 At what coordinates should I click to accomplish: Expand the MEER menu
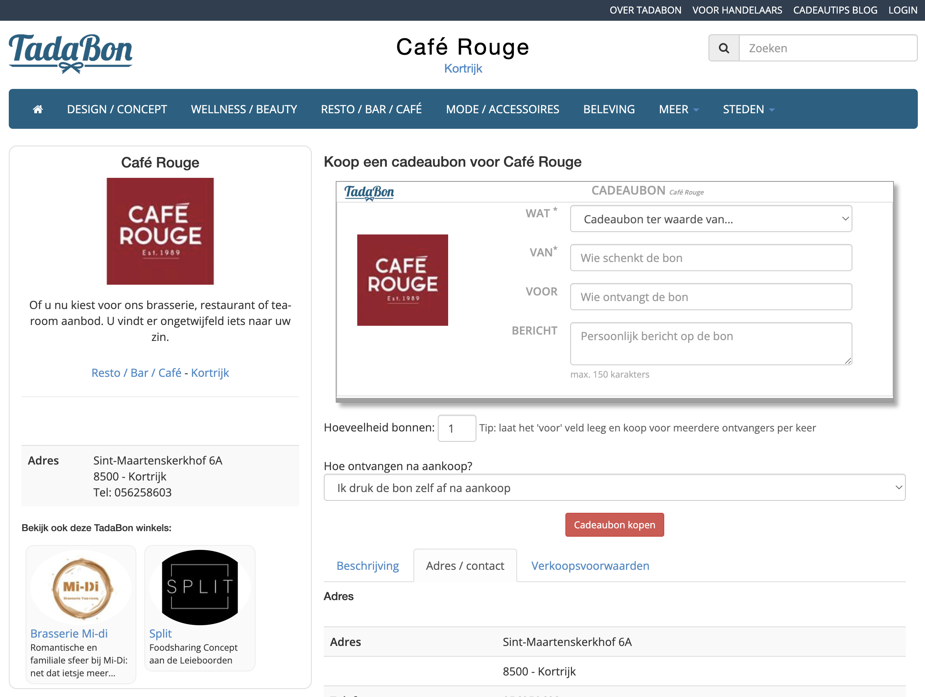pyautogui.click(x=678, y=109)
